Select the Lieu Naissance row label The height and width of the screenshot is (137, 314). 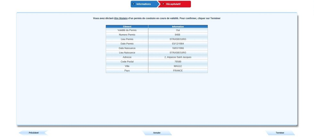tap(127, 52)
